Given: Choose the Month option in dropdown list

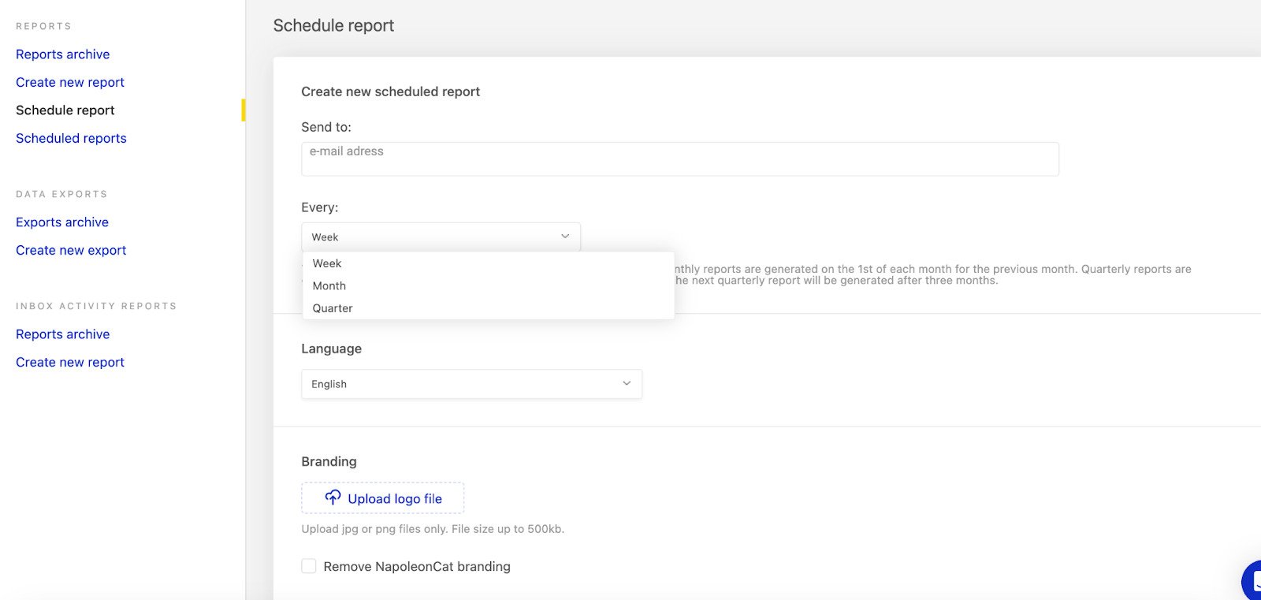Looking at the screenshot, I should pyautogui.click(x=489, y=285).
